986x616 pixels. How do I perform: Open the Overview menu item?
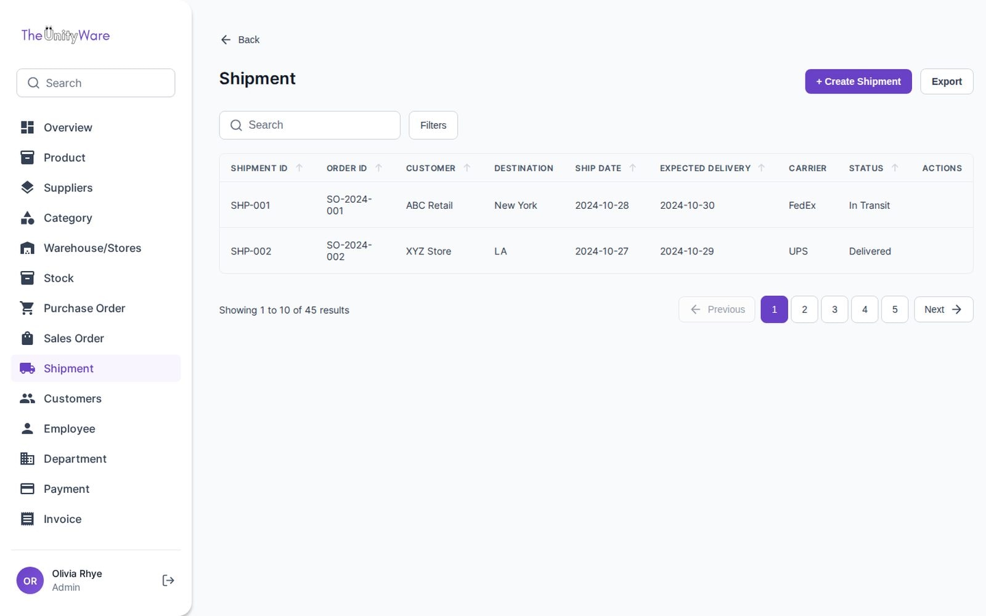[x=96, y=128]
